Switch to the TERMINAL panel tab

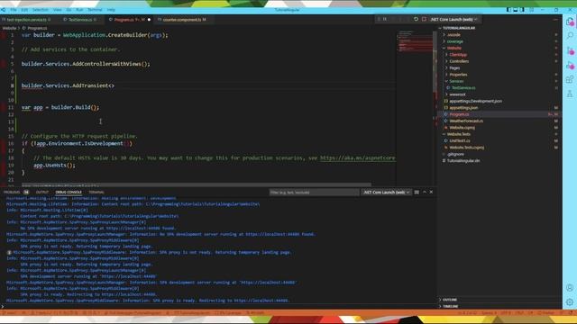[96, 192]
